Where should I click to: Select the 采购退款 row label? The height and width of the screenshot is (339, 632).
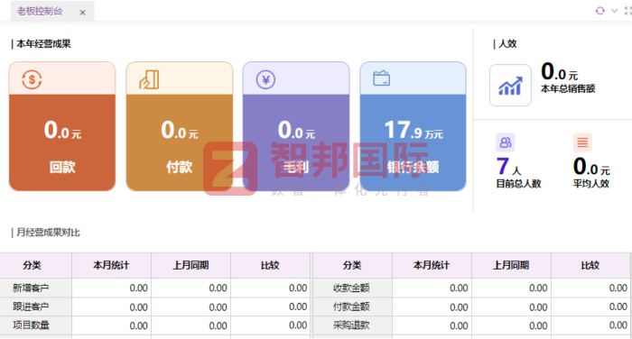[x=351, y=325]
